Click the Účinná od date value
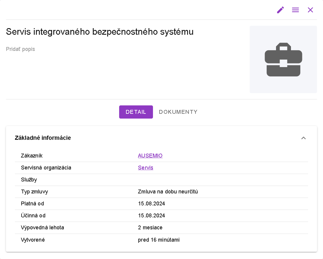 151,216
